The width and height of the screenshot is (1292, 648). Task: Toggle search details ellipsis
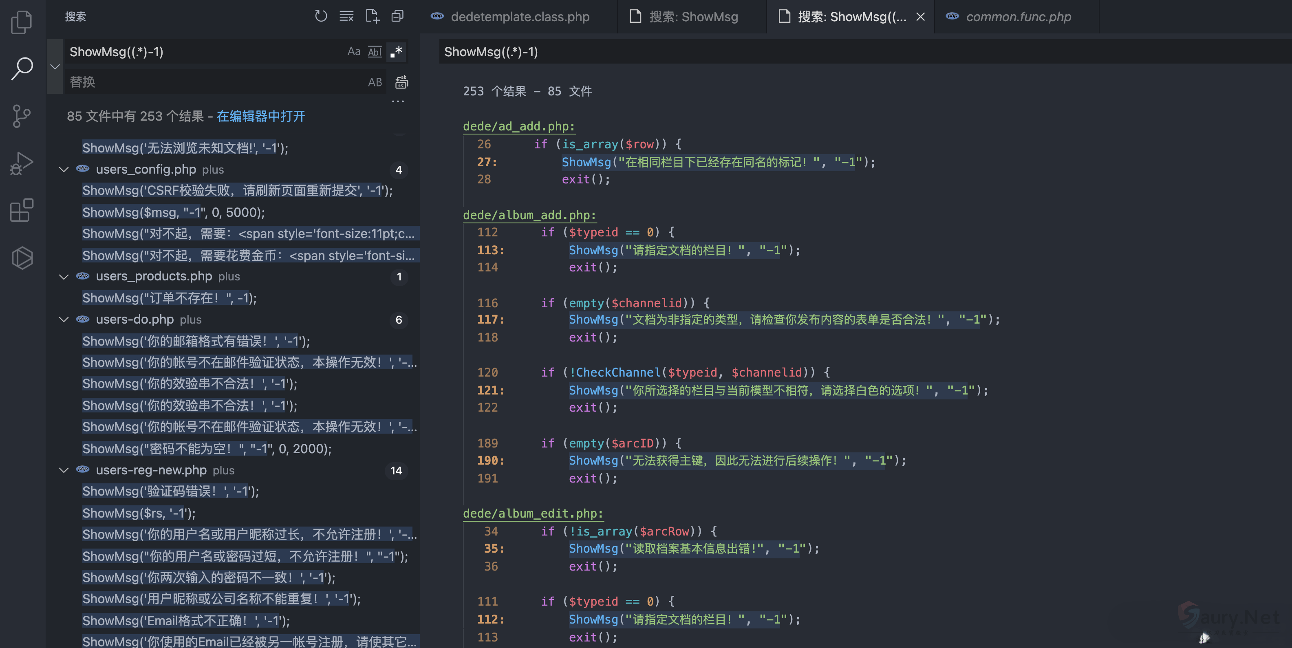click(398, 101)
